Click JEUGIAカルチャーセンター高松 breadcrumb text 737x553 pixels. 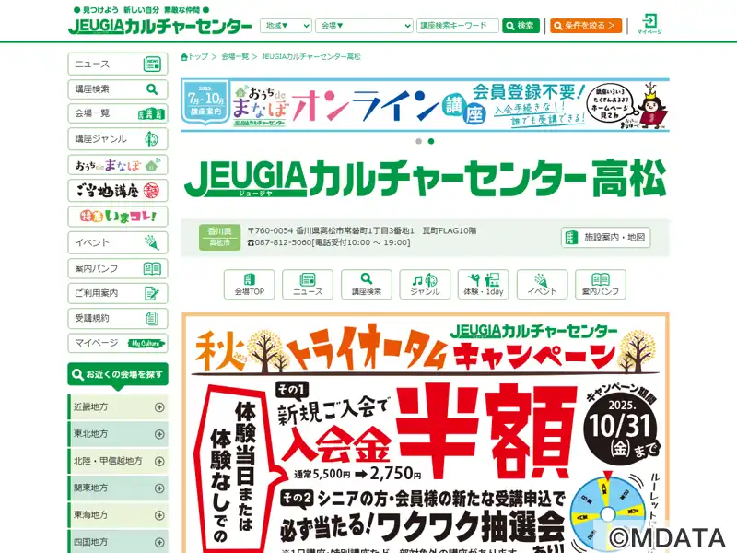(x=311, y=57)
